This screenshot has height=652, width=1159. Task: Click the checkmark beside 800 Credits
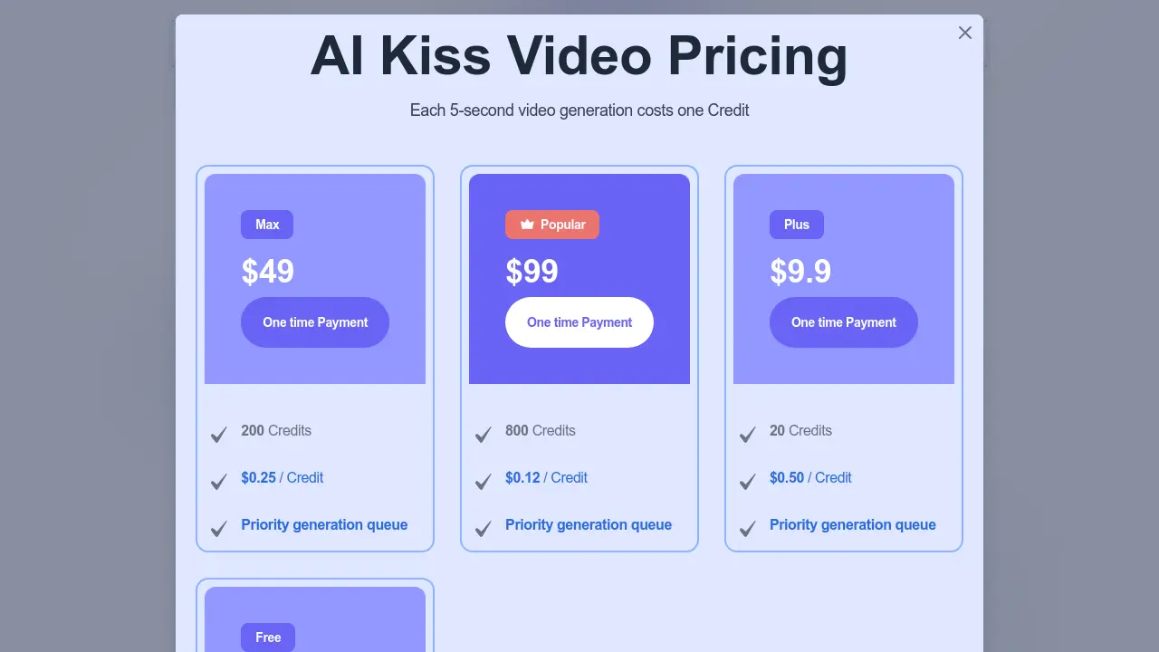[x=483, y=435]
